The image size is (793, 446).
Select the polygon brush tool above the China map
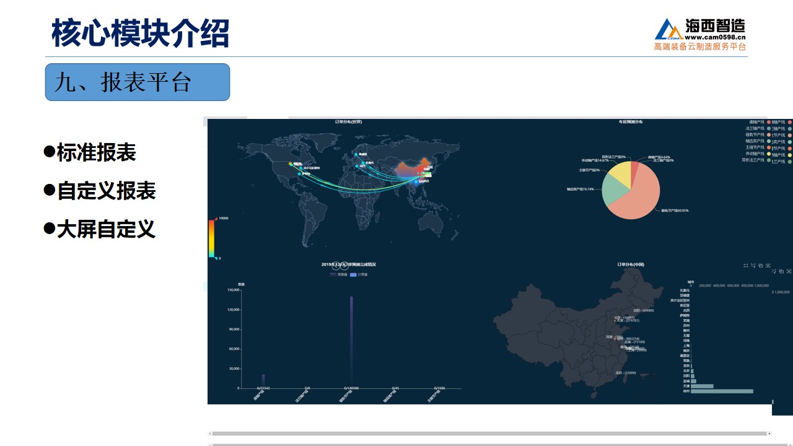pyautogui.click(x=753, y=266)
